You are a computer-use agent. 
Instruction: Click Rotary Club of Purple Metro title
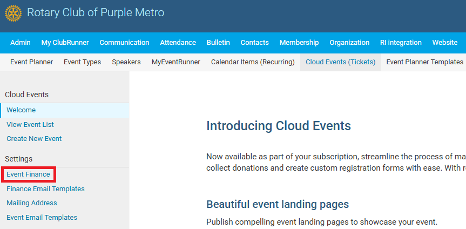click(96, 13)
